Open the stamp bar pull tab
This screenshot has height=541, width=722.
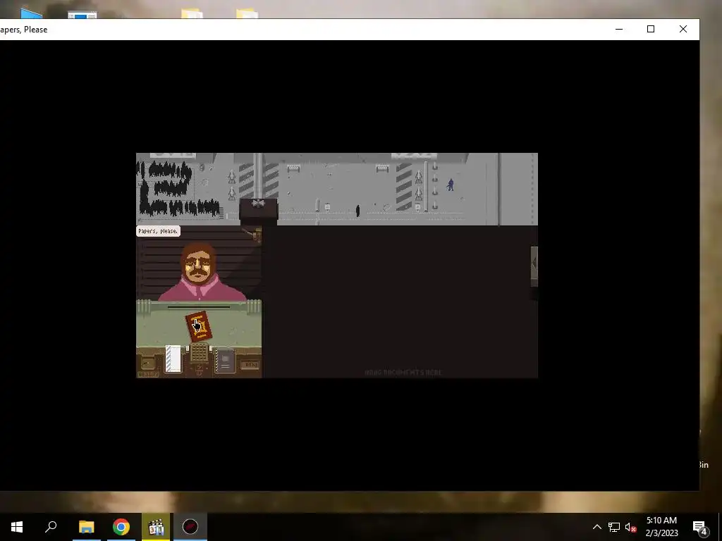point(534,266)
